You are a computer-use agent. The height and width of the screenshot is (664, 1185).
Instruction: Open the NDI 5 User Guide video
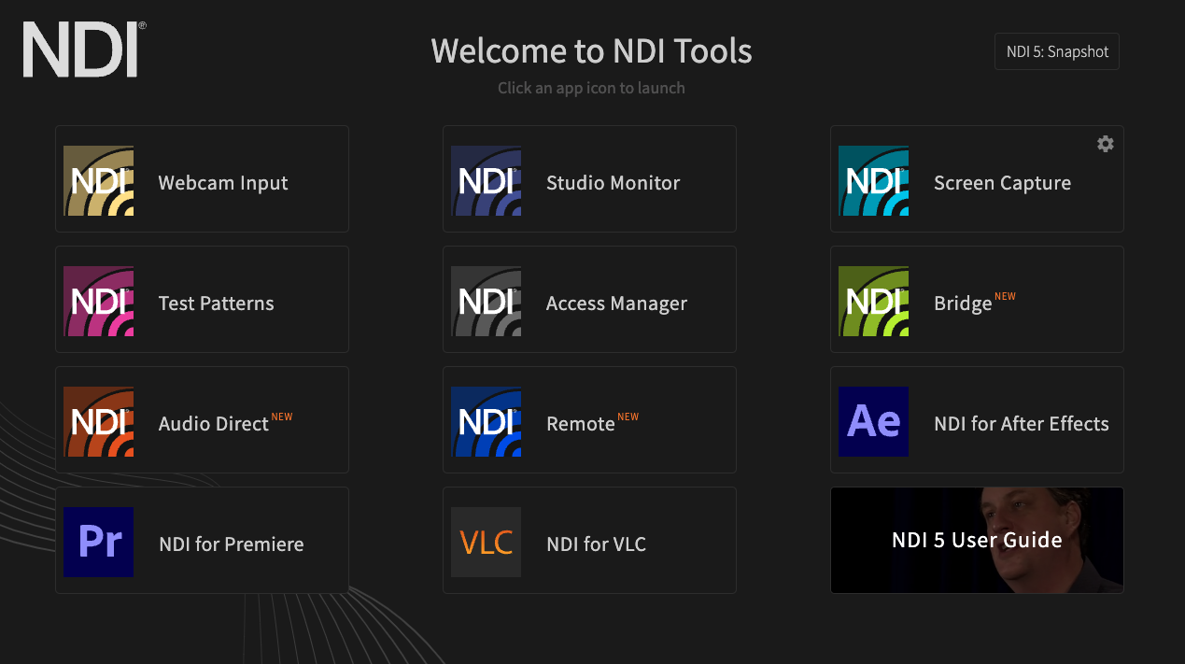pos(977,540)
